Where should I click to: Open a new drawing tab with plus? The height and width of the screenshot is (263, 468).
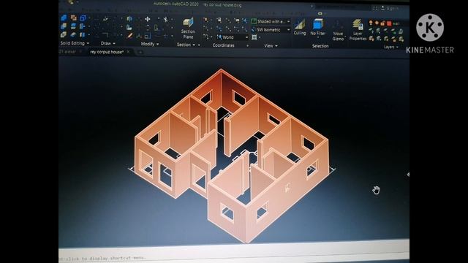(140, 53)
